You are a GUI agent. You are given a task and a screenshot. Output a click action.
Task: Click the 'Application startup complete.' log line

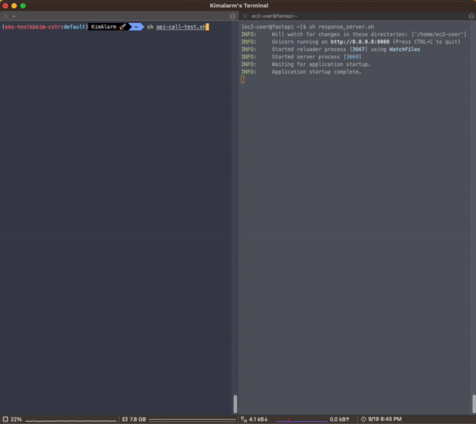click(317, 72)
